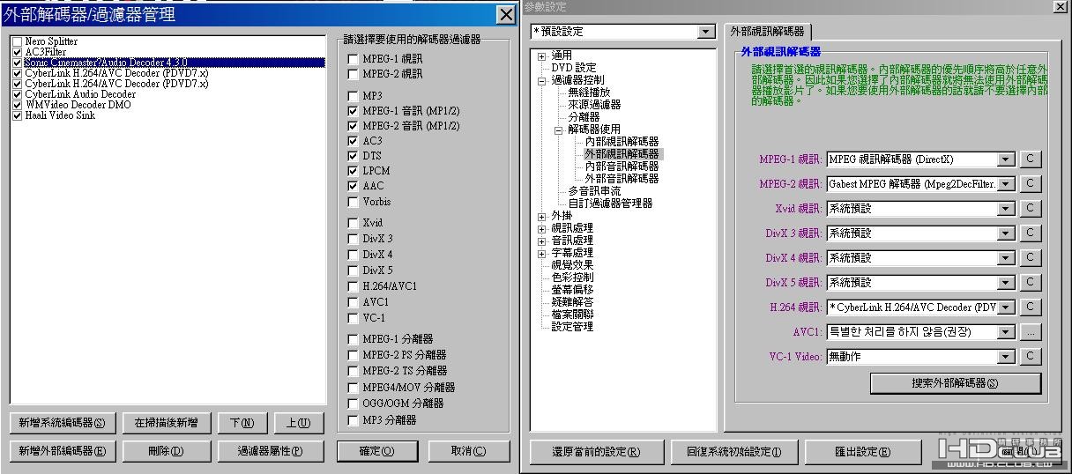Move the filter down with 下(N)
Screen dimensions: 1072x474
click(x=242, y=423)
